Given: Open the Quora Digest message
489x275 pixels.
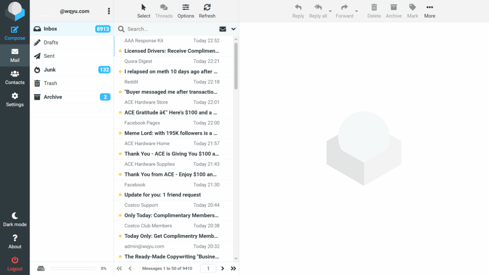Looking at the screenshot, I should 174,66.
